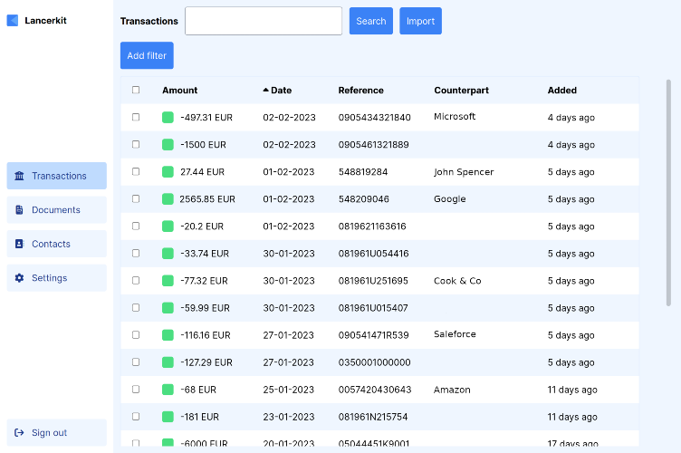Sort the table by Added column
This screenshot has width=681, height=453.
coord(562,91)
